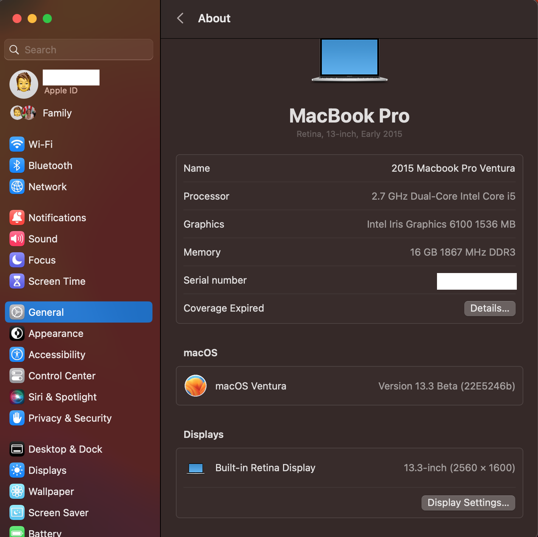
Task: Open Siri & Spotlight label
Action: (x=63, y=397)
